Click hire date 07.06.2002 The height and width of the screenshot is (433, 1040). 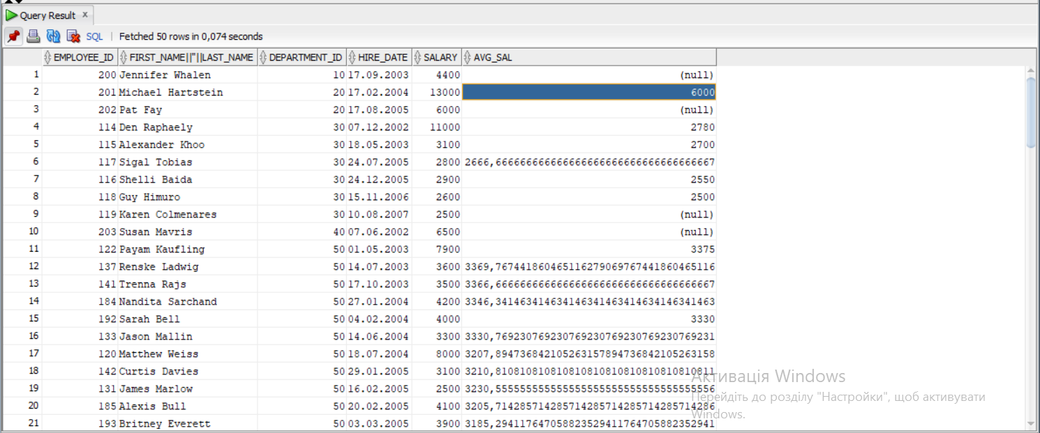pyautogui.click(x=379, y=231)
